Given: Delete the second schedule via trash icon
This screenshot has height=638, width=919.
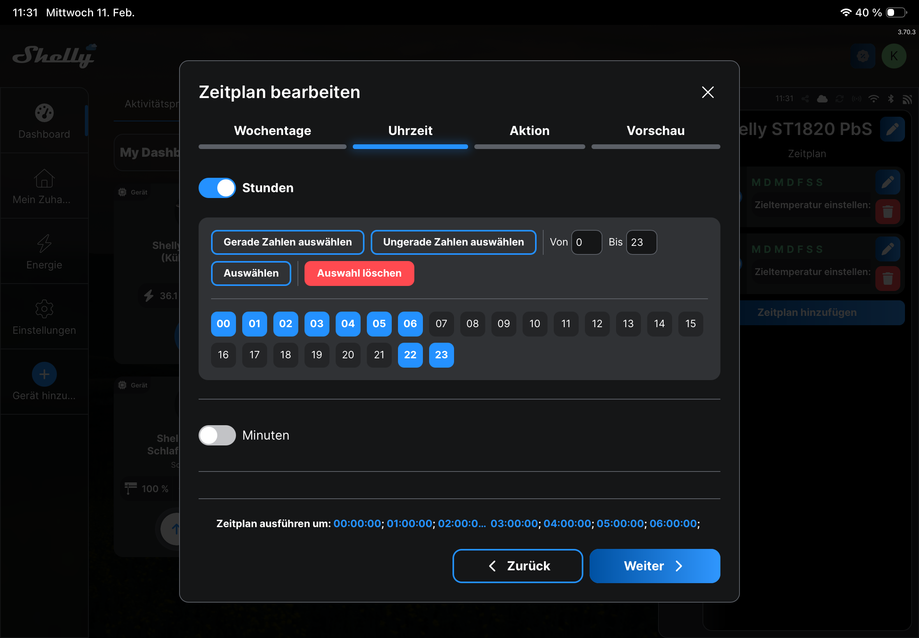Looking at the screenshot, I should (887, 278).
